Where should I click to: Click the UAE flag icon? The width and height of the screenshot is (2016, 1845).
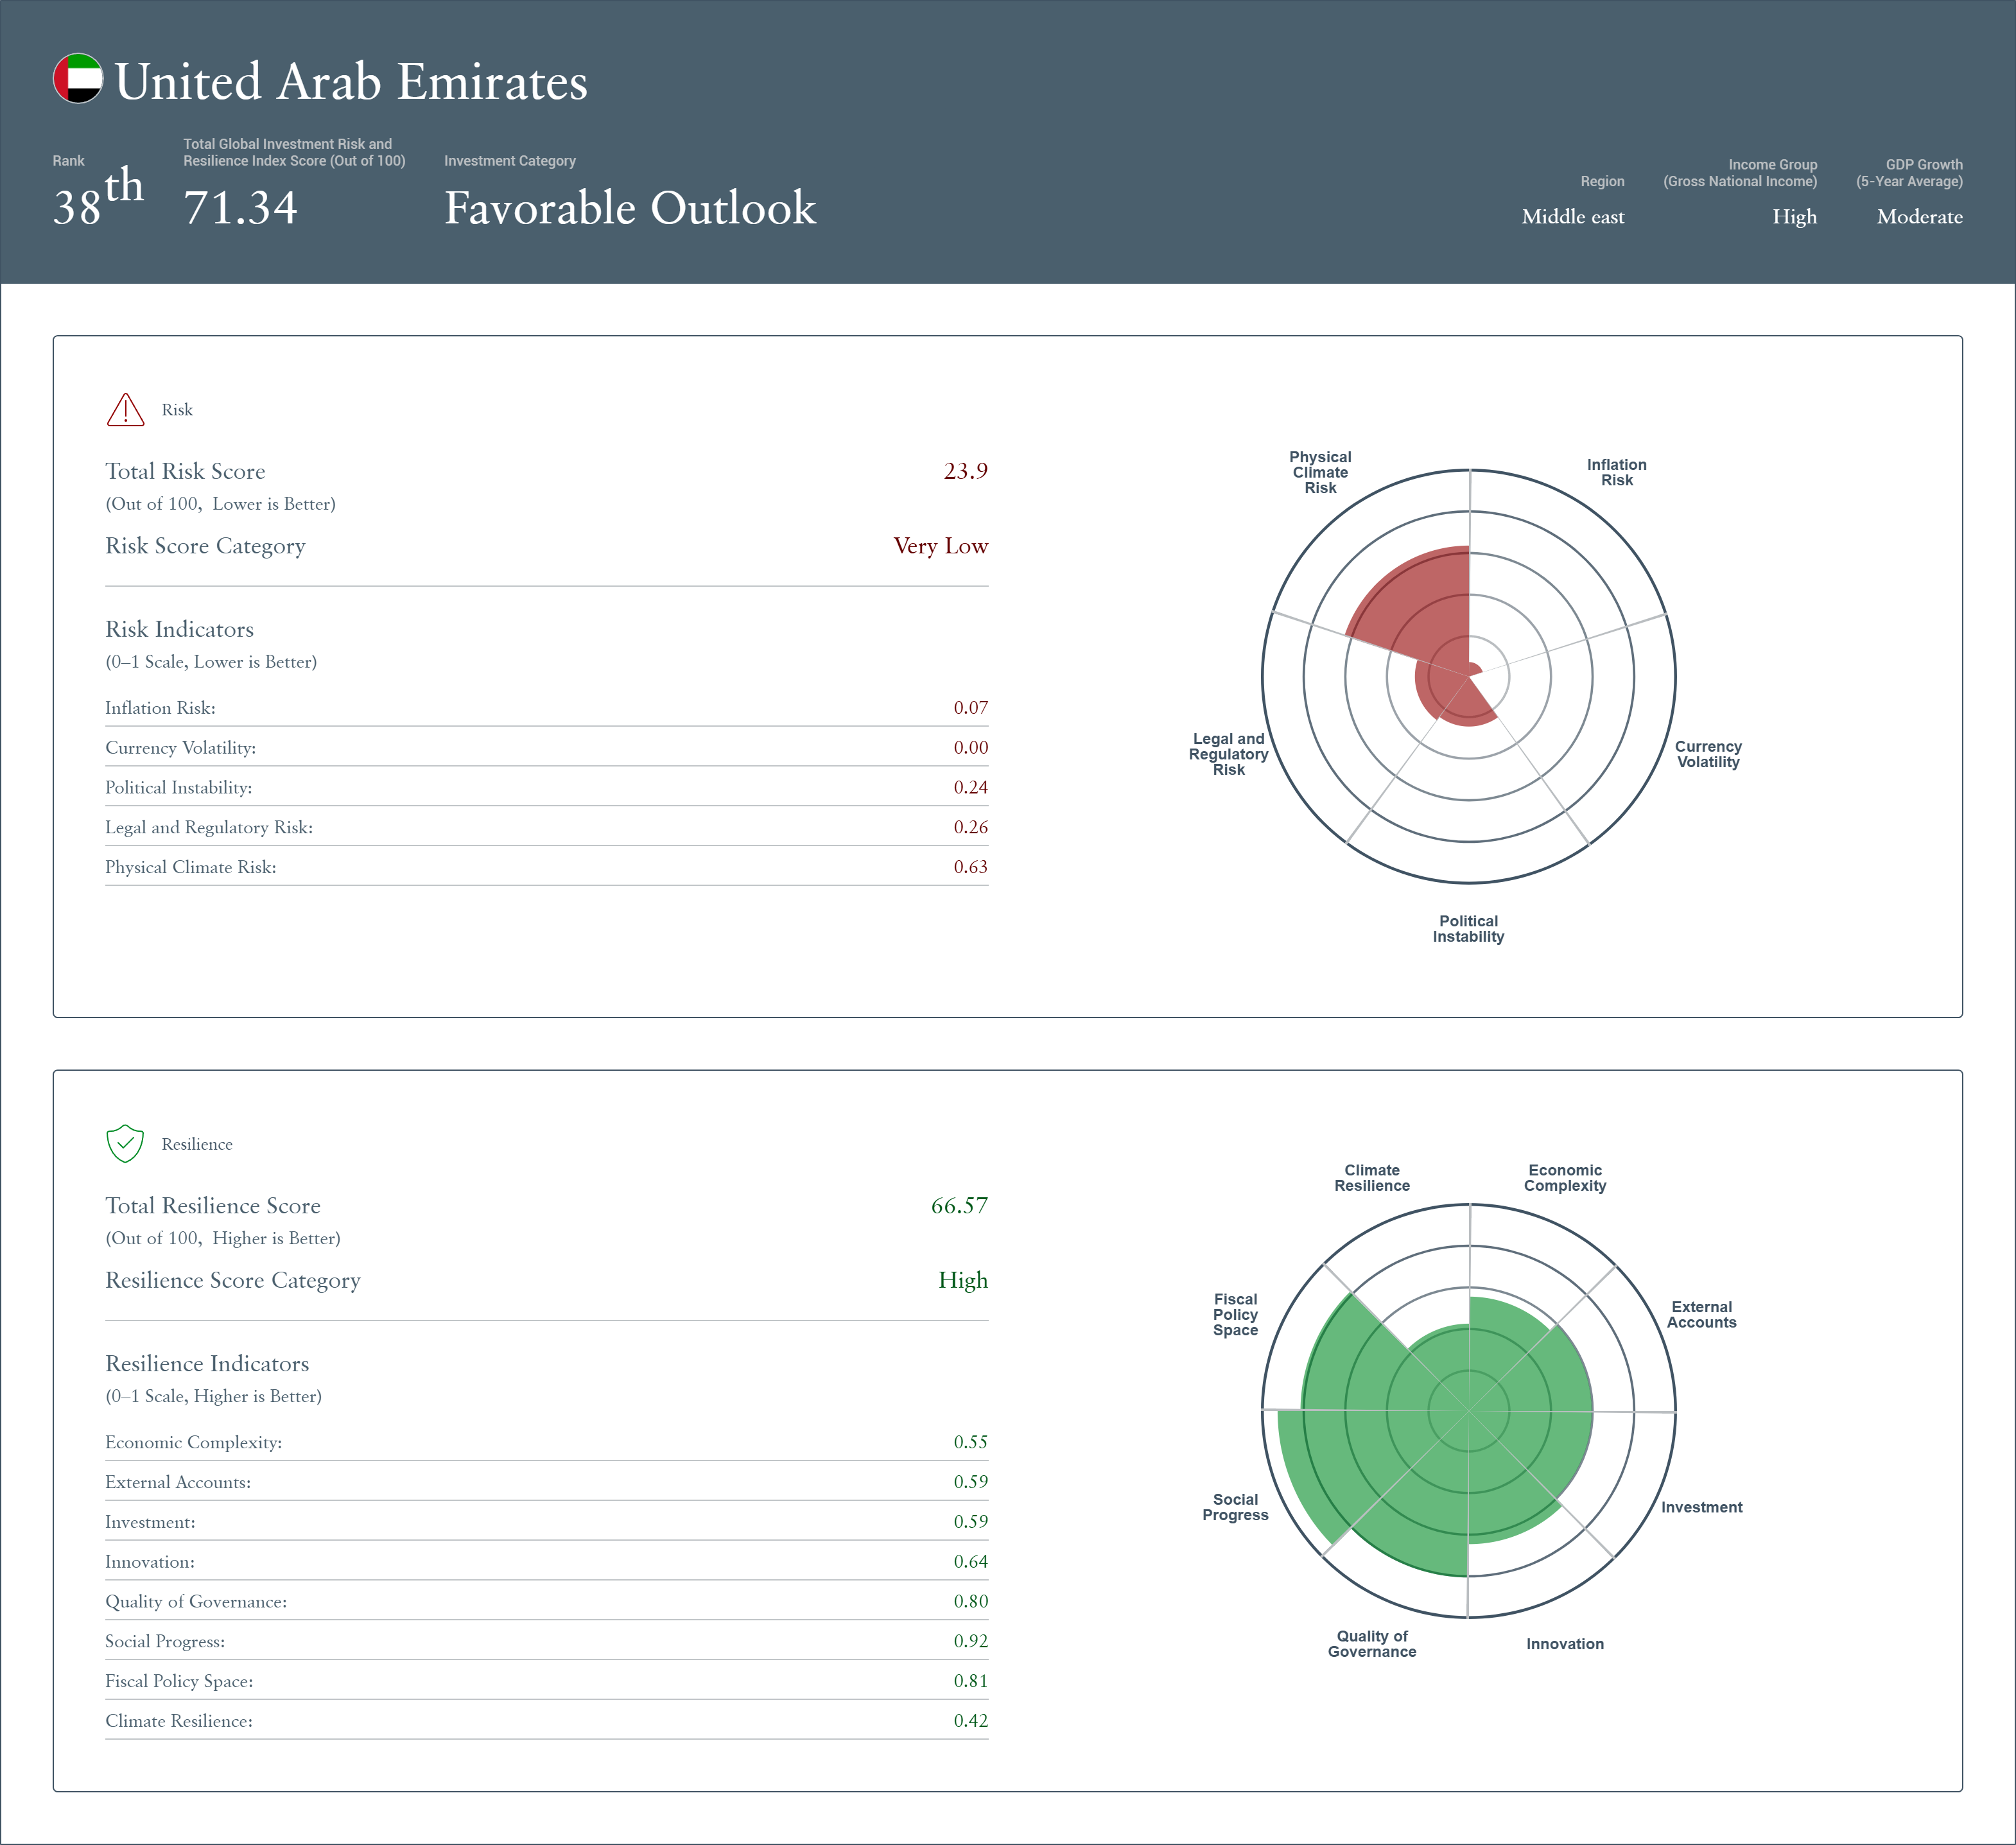pos(78,79)
